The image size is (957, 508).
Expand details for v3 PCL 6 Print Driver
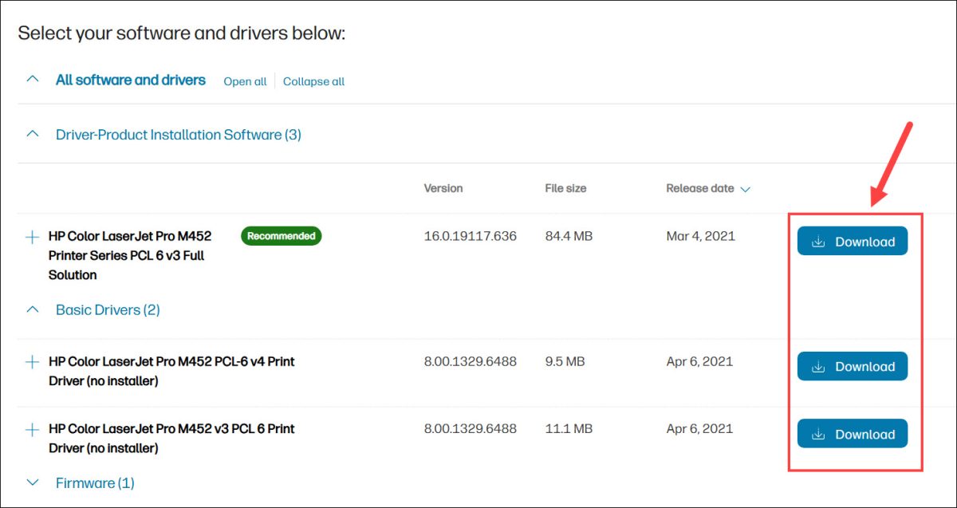coord(32,430)
